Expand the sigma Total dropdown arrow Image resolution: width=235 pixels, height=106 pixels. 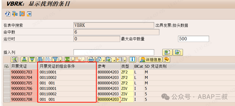[x=72, y=60]
